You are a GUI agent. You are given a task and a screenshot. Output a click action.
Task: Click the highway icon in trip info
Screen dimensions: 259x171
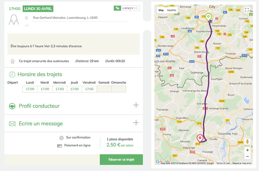tap(13, 61)
